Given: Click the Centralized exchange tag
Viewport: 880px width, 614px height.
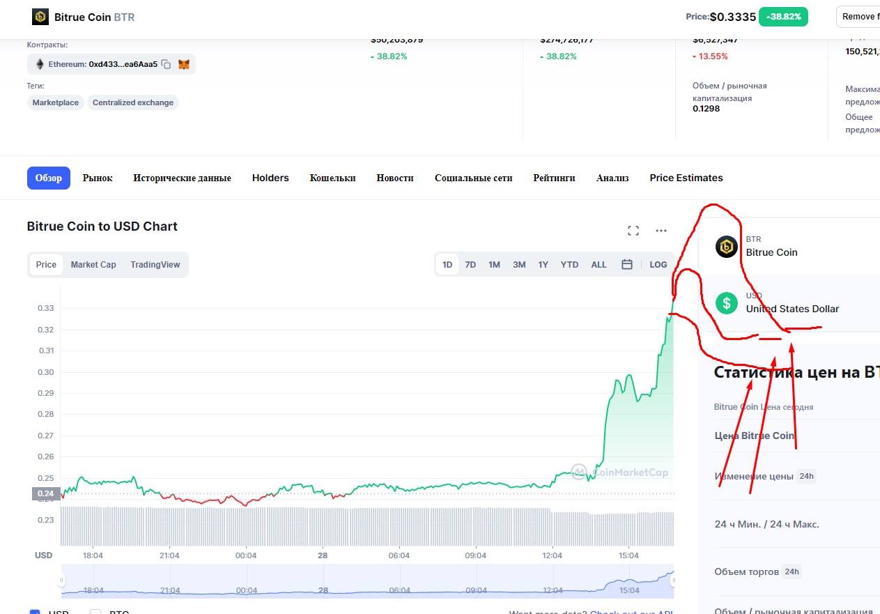Looking at the screenshot, I should pos(133,102).
